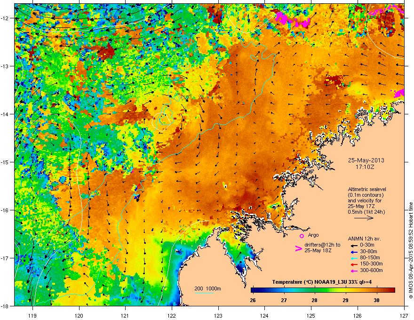Select the black 0-30m arrow legend icon

click(353, 246)
